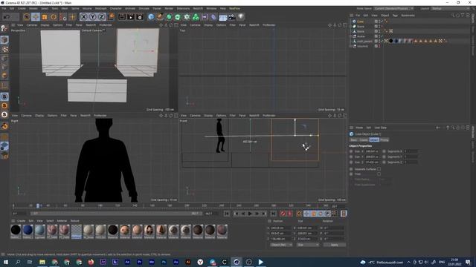Viewport: 476px width, 267px height.
Task: Click the red Record Active Objects button
Action: pyautogui.click(x=283, y=214)
